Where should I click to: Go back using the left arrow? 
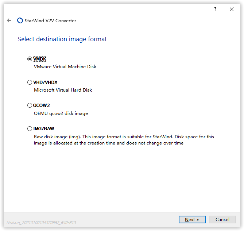coord(9,21)
